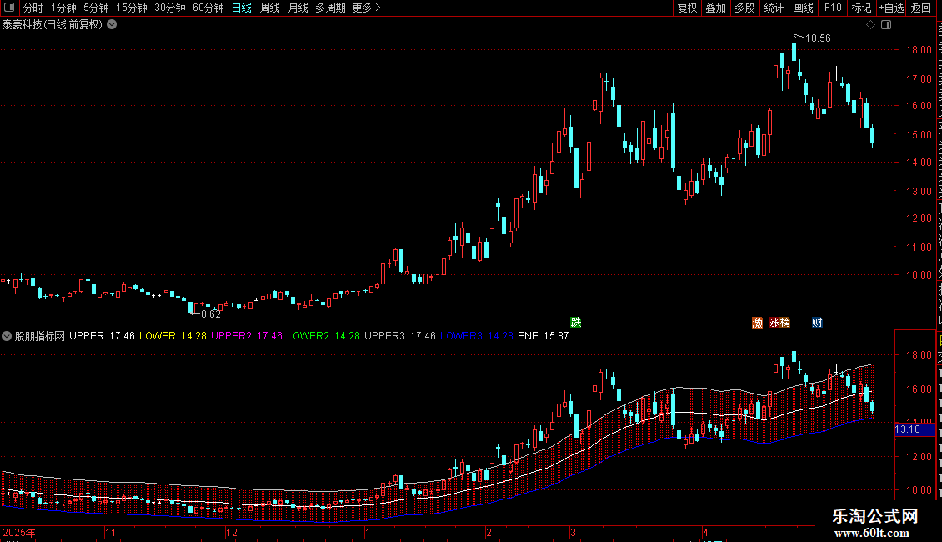
Task: Expand the 更多 period options
Action: (x=366, y=8)
